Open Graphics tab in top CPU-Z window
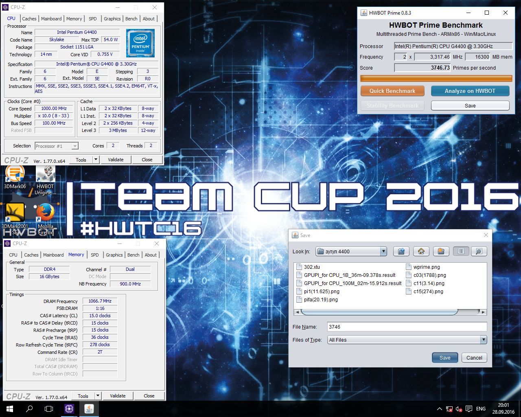This screenshot has height=417, width=521. coord(112,19)
